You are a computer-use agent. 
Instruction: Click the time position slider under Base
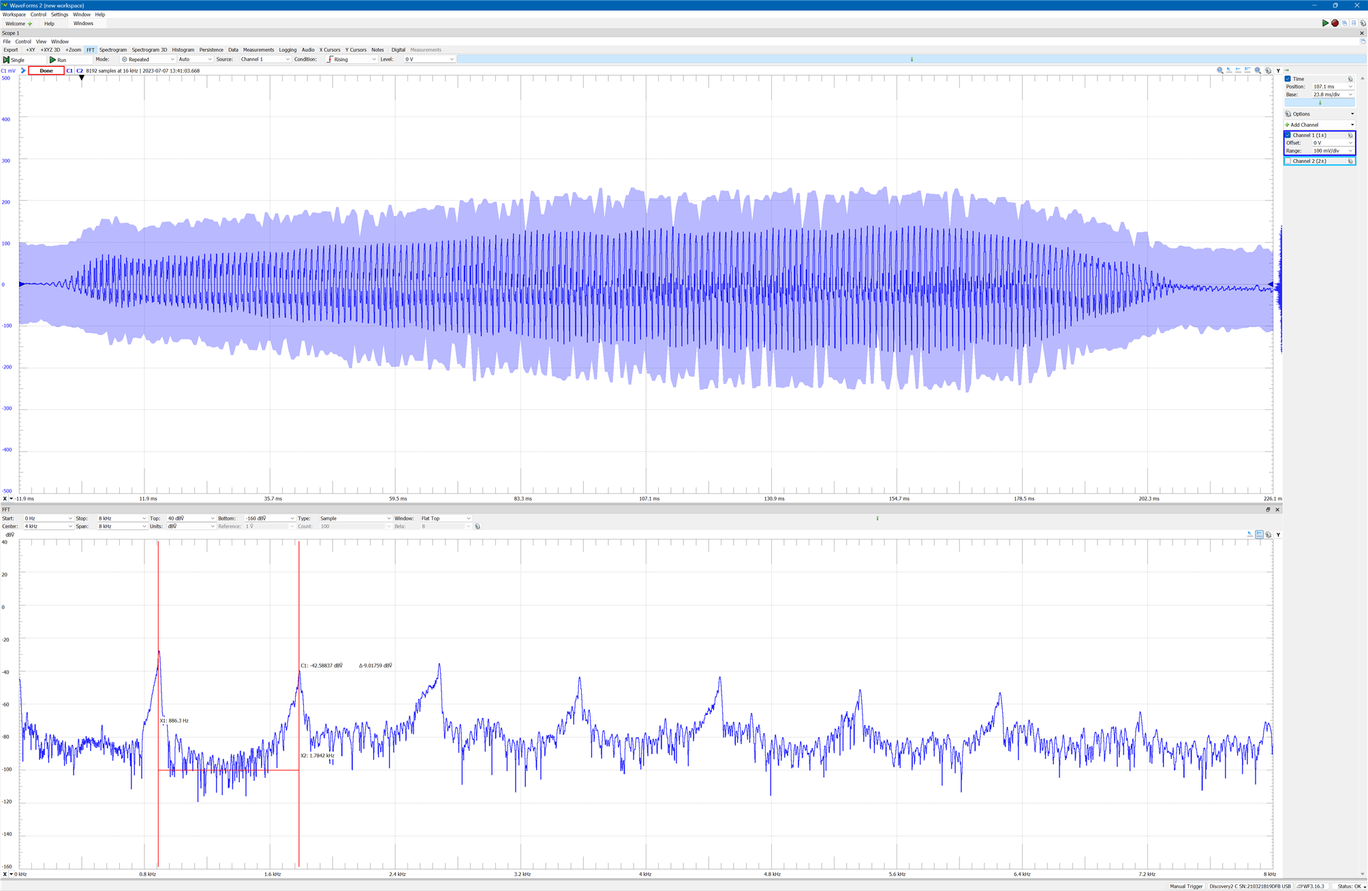point(1320,103)
